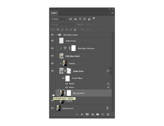Screen dimensions: 164x126
Task: Collapse Water Drips smart filters list
Action: click(x=111, y=71)
